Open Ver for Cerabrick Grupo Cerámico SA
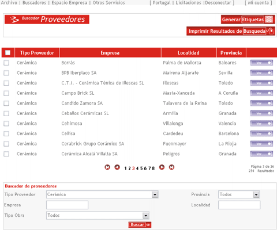The height and width of the screenshot is (230, 277). point(261,144)
